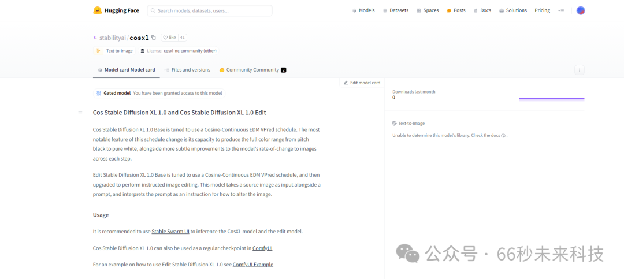Click the Community tab count badge 2
The image size is (624, 279).
click(283, 70)
